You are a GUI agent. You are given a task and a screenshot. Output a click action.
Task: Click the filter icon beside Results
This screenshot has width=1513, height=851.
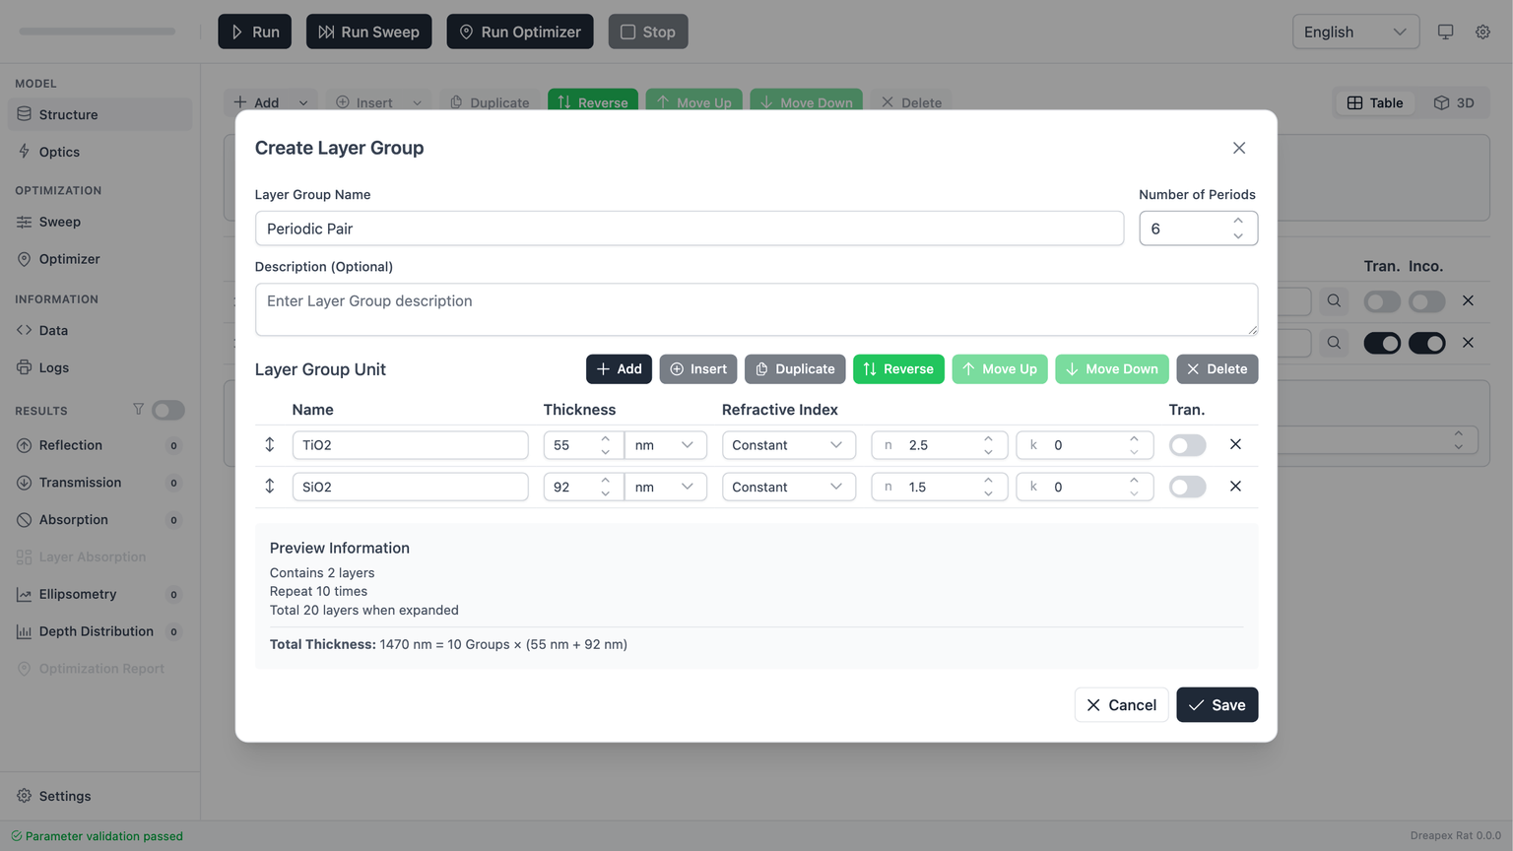[x=138, y=410]
